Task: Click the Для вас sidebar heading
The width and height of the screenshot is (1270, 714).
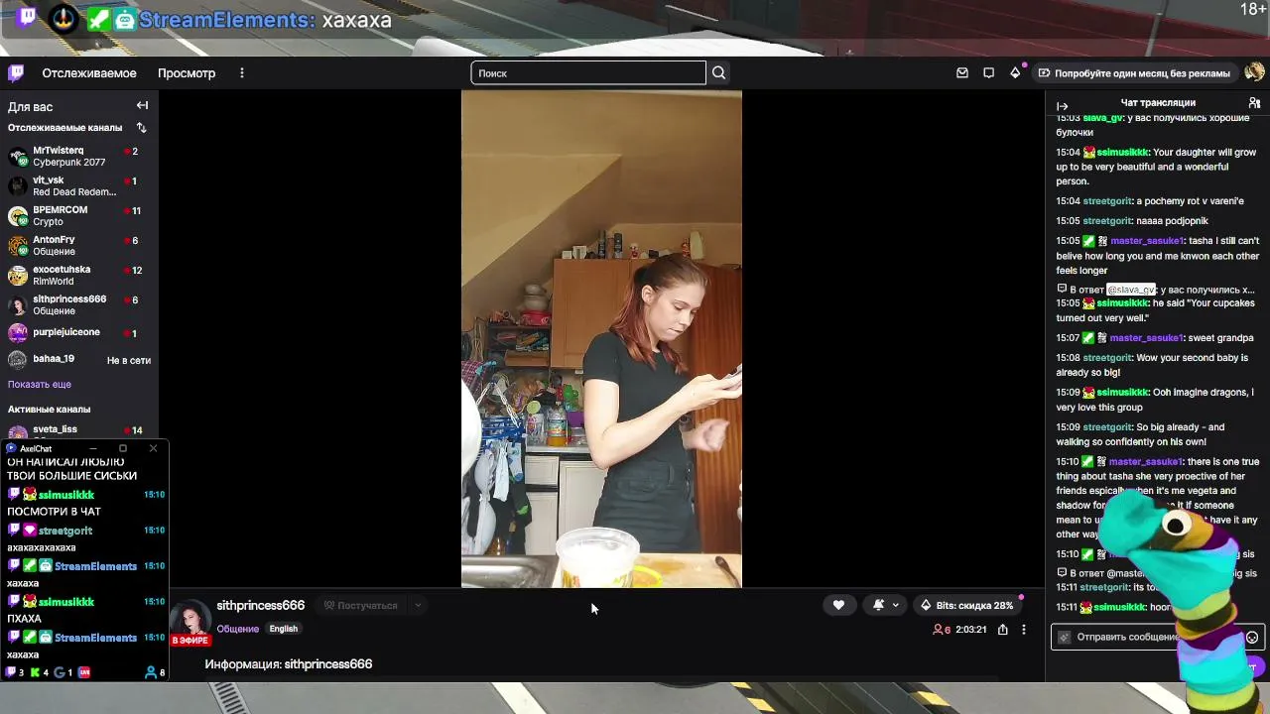Action: 31,106
